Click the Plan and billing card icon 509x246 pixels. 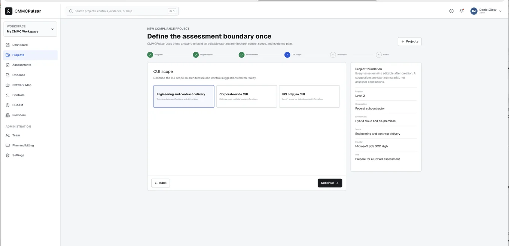point(7,145)
